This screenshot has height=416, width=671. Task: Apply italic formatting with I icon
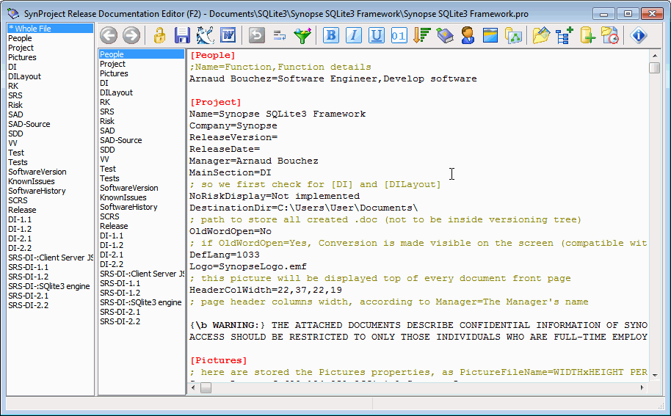pyautogui.click(x=353, y=35)
